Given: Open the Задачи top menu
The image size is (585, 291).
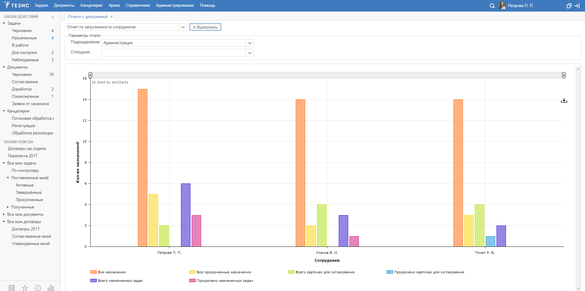Looking at the screenshot, I should pyautogui.click(x=41, y=5).
